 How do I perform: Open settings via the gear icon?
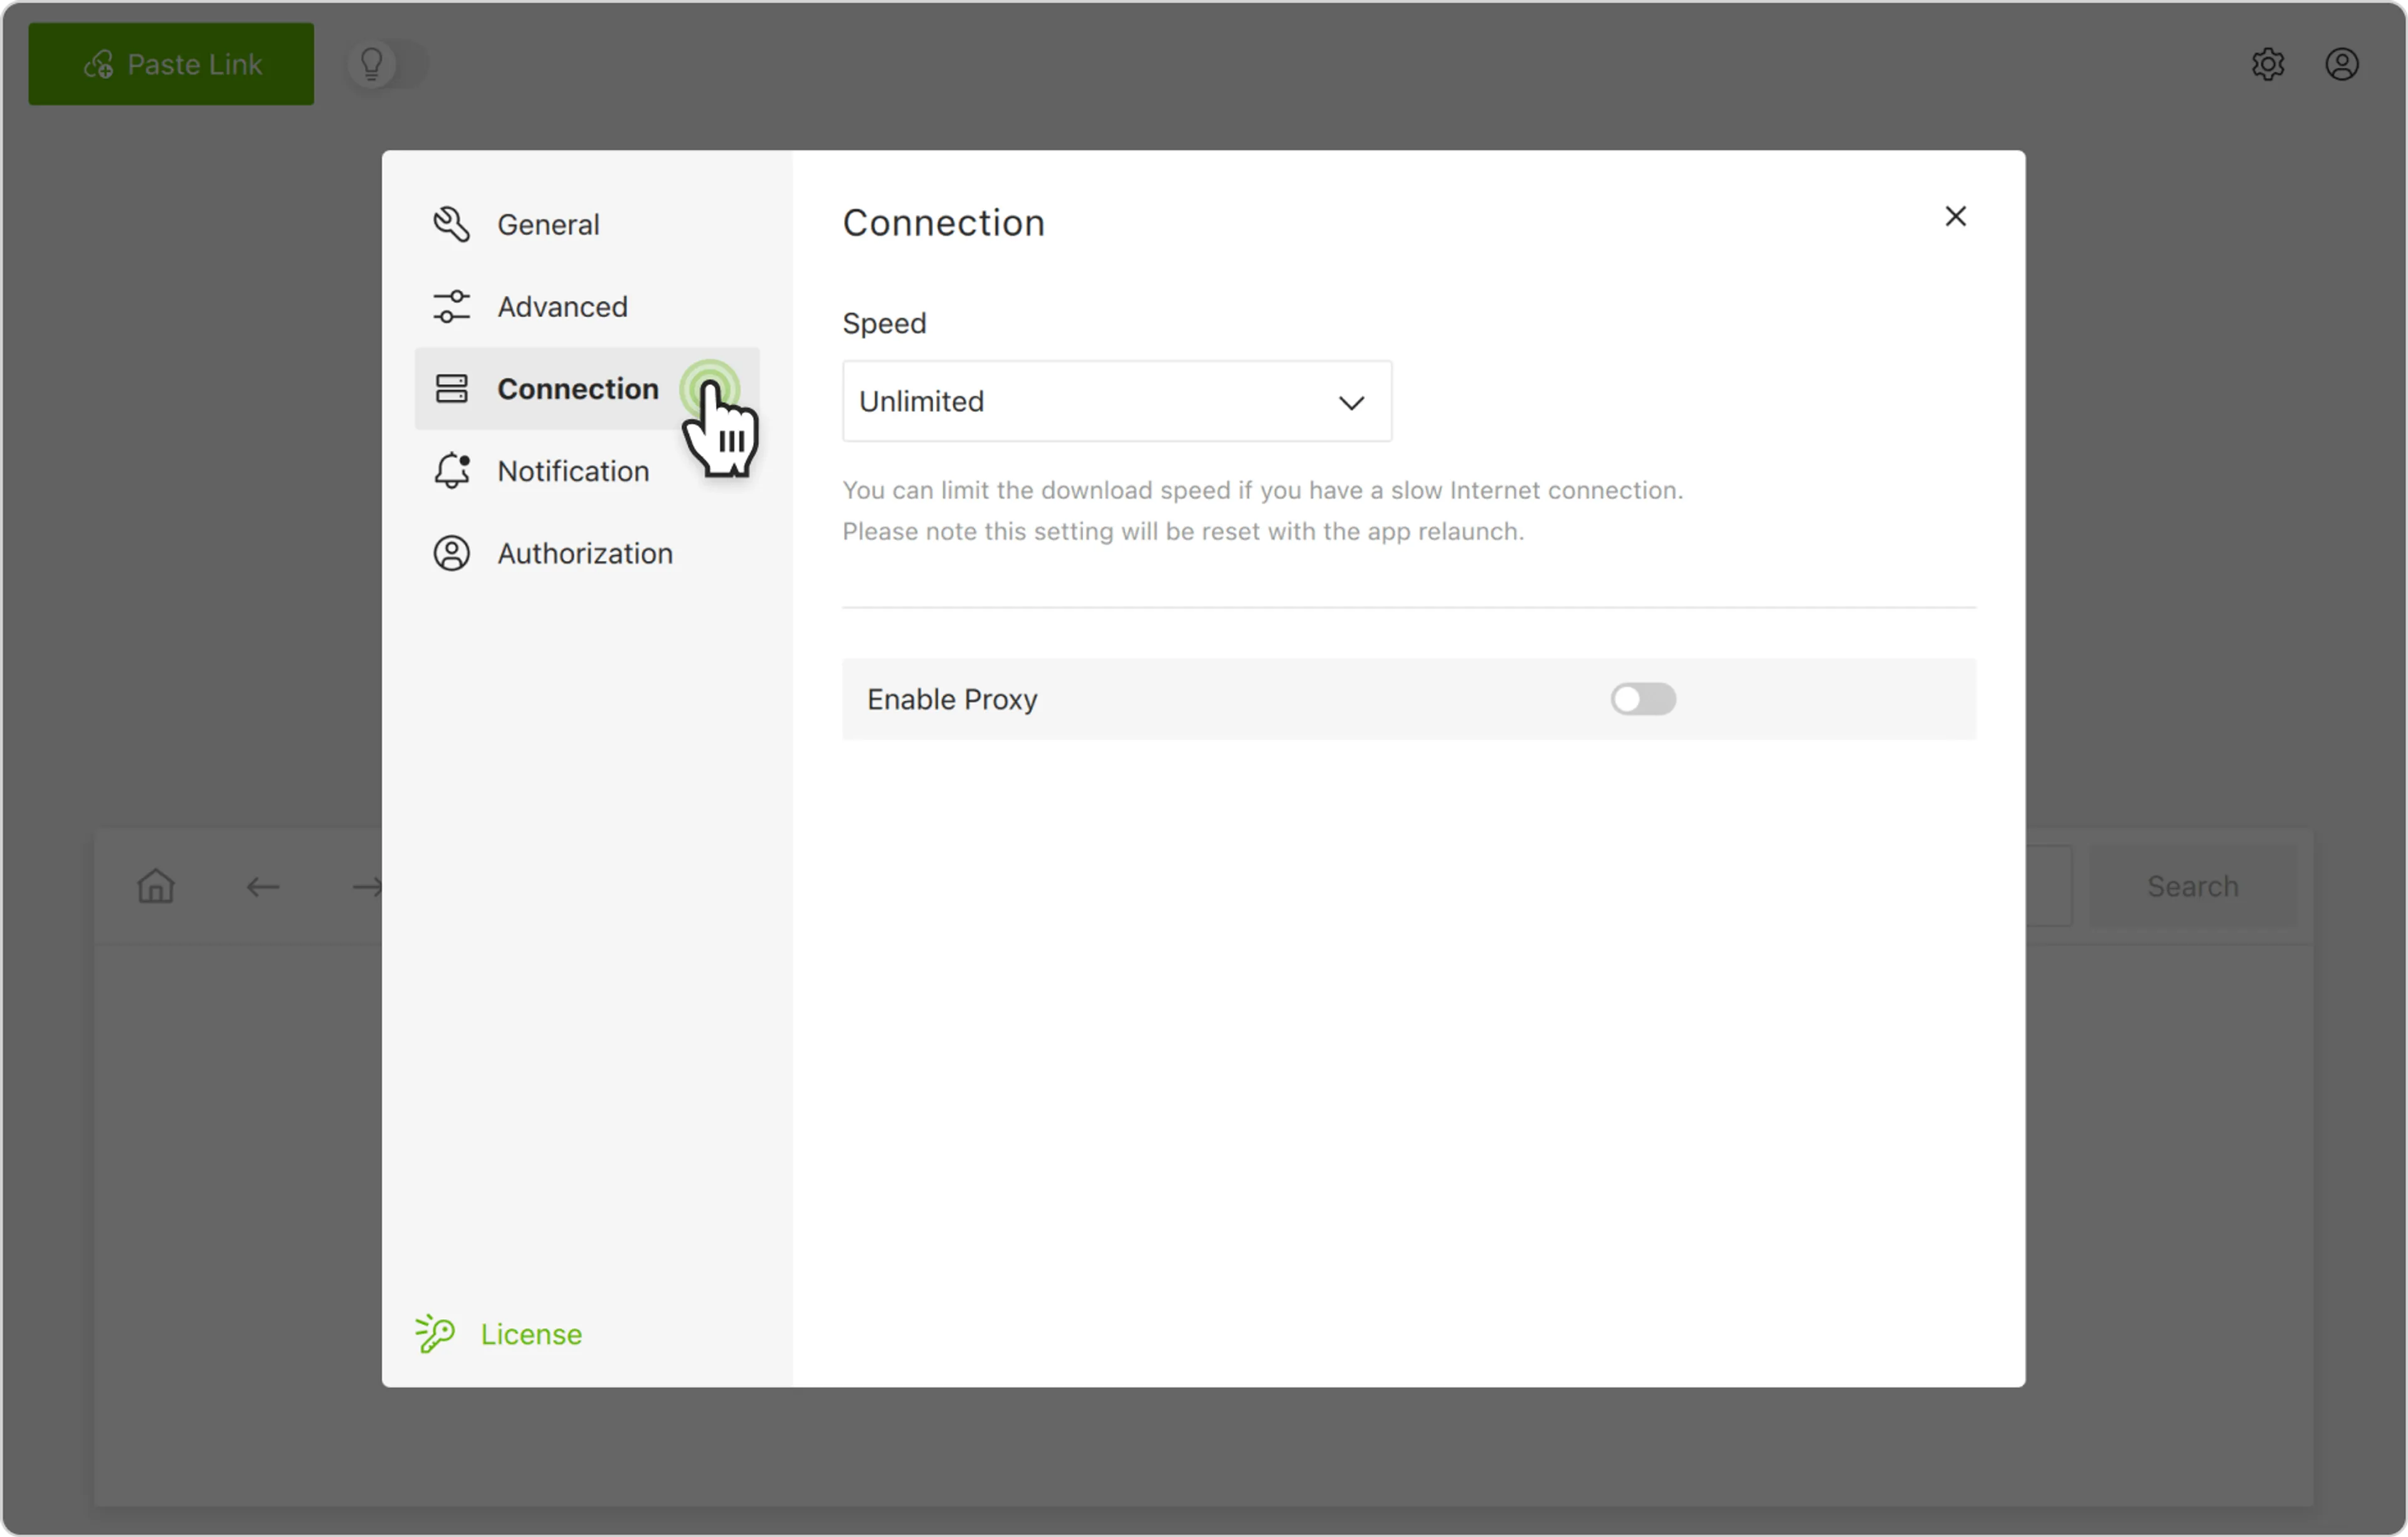click(2267, 65)
